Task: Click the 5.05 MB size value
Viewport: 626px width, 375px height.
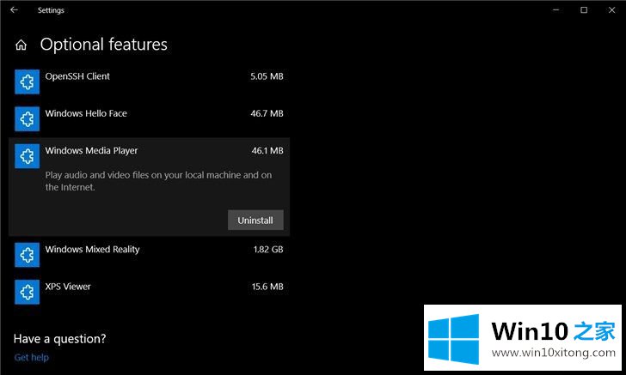Action: coord(267,76)
